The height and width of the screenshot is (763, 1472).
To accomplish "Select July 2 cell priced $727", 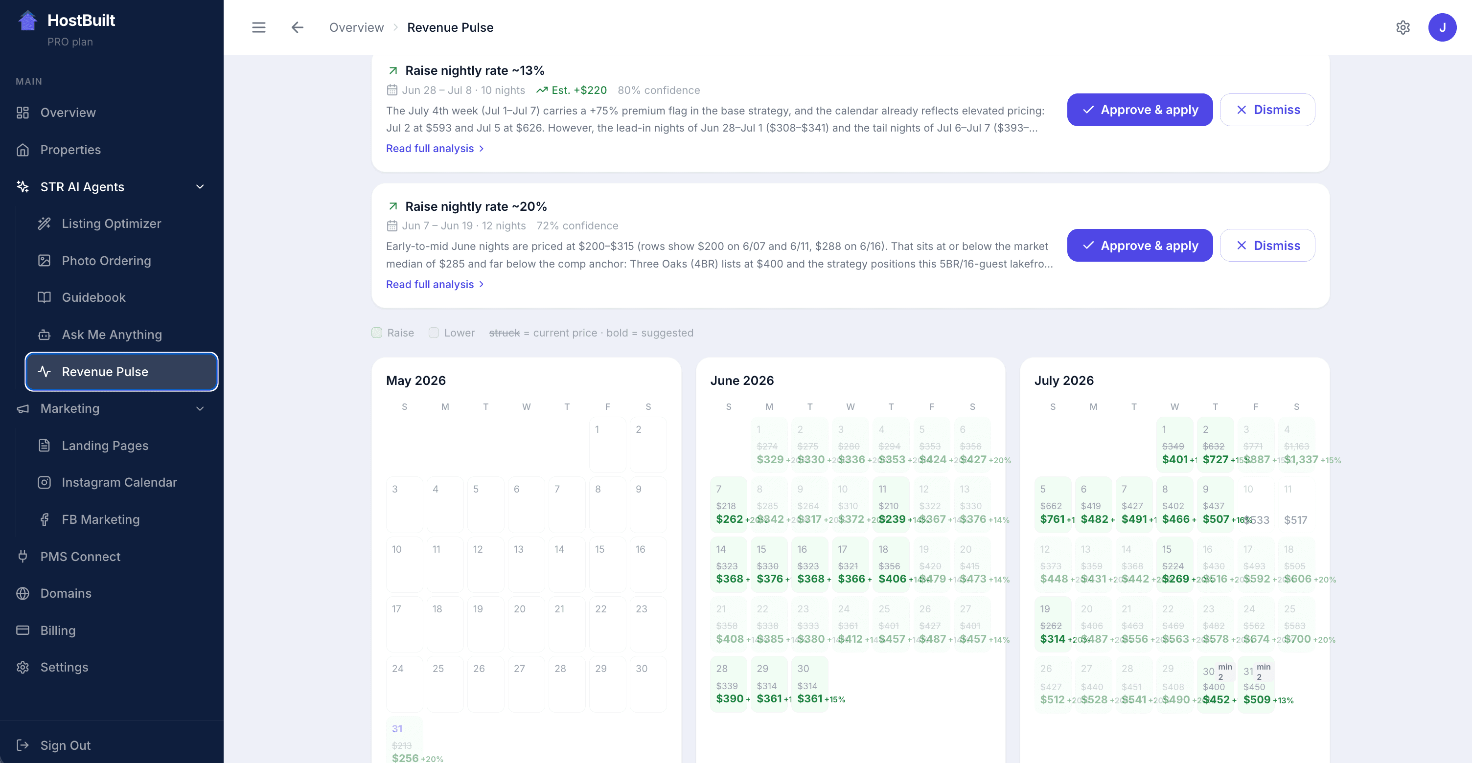I will 1215,445.
